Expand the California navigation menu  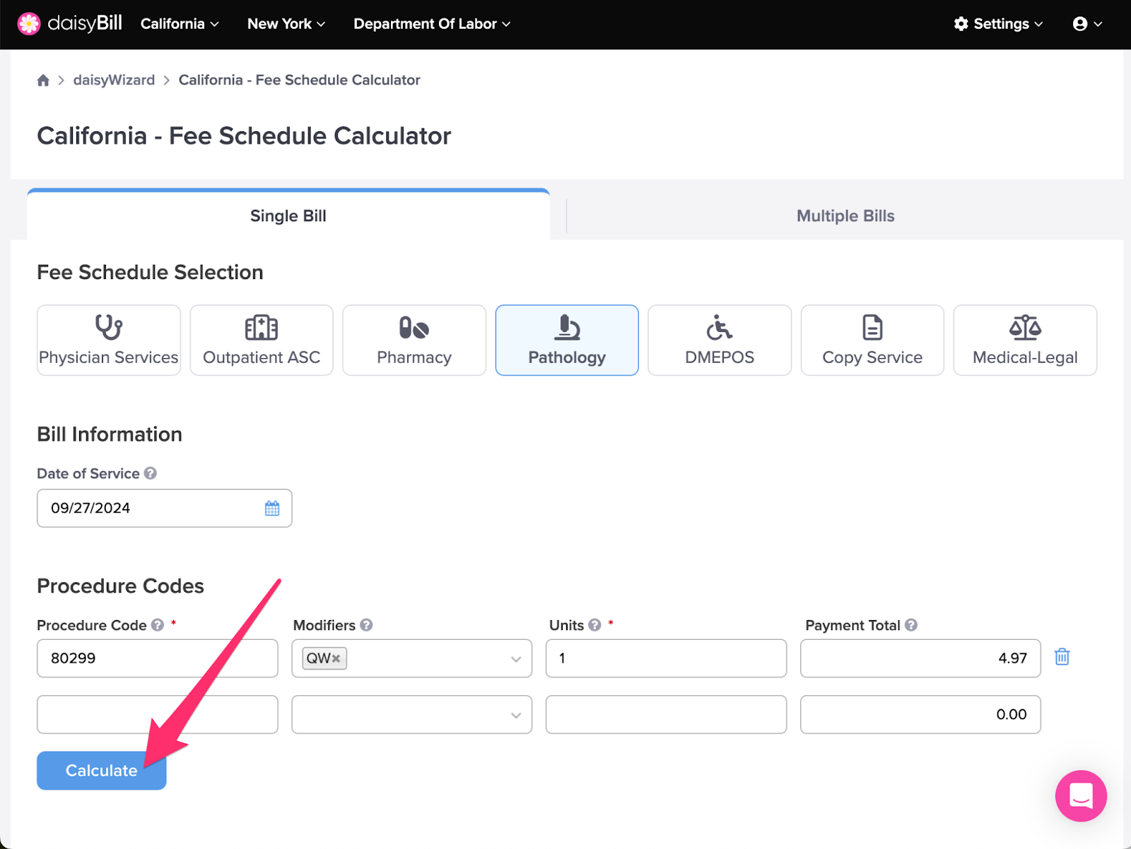coord(180,24)
